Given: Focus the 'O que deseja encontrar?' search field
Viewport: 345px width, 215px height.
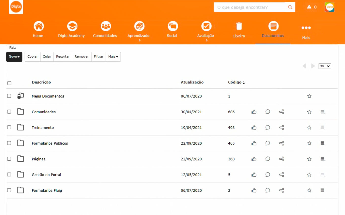Looking at the screenshot, I should click(x=250, y=7).
